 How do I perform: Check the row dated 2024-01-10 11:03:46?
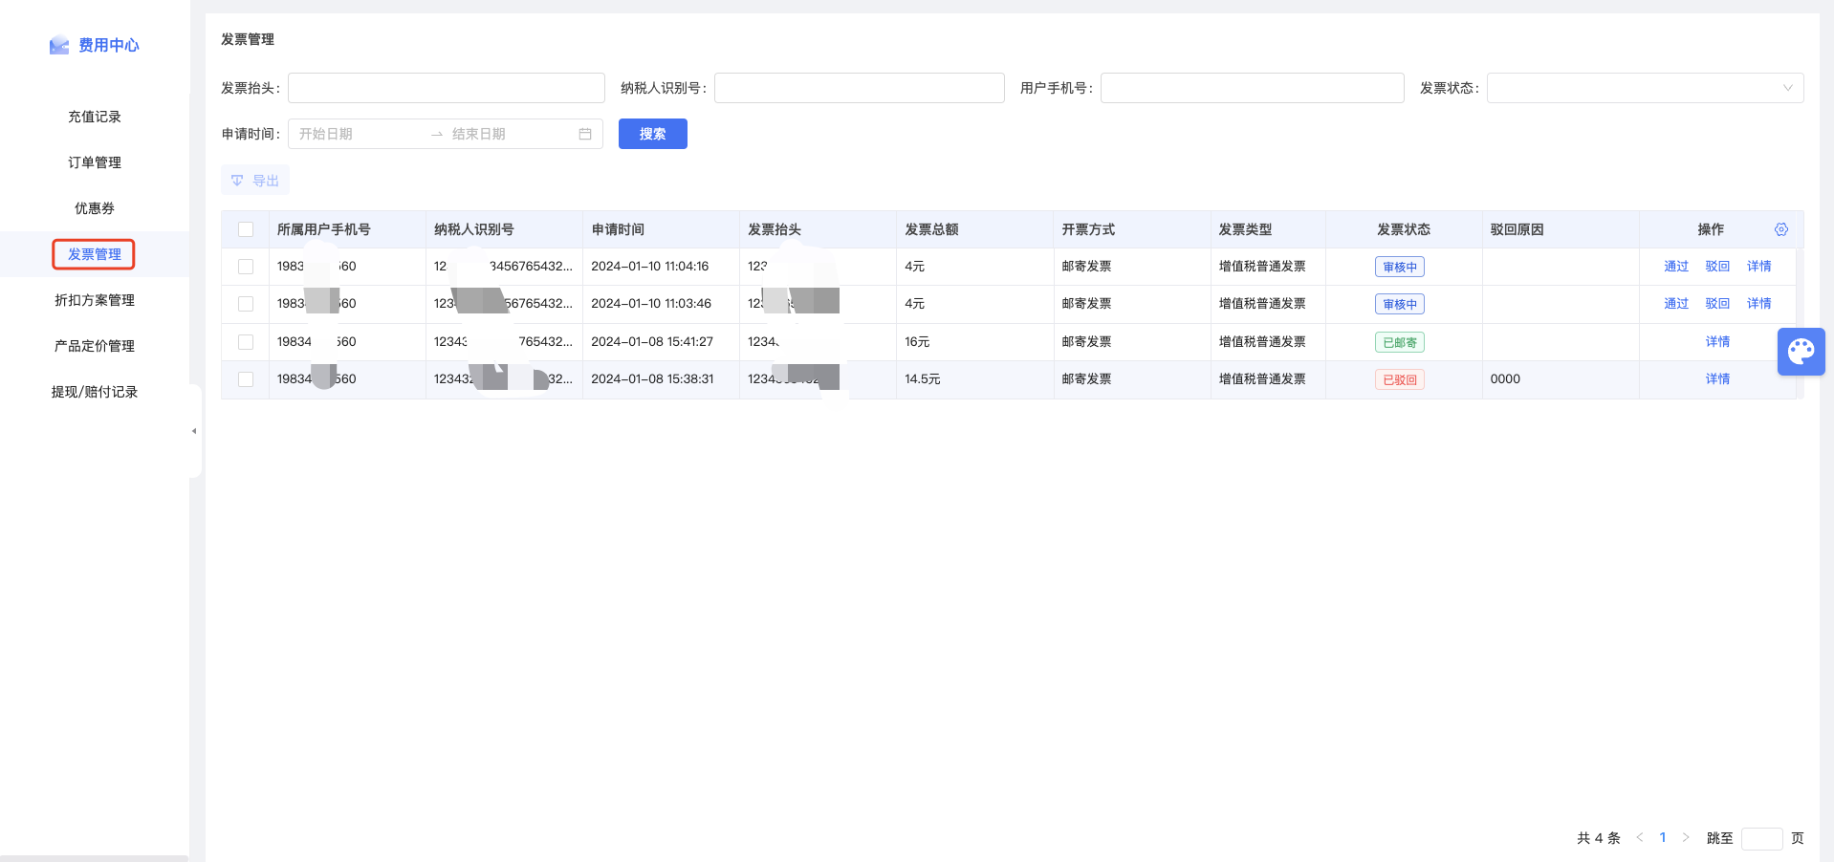coord(246,304)
